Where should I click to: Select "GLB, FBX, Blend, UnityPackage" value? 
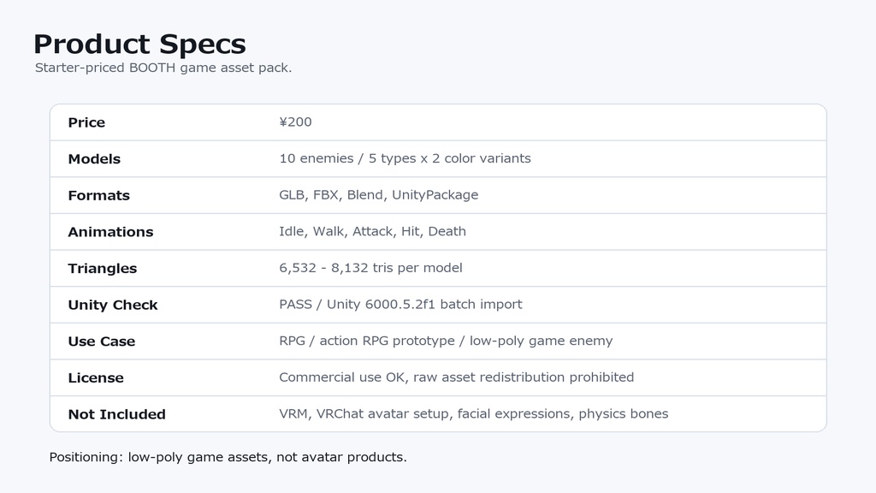pos(379,194)
